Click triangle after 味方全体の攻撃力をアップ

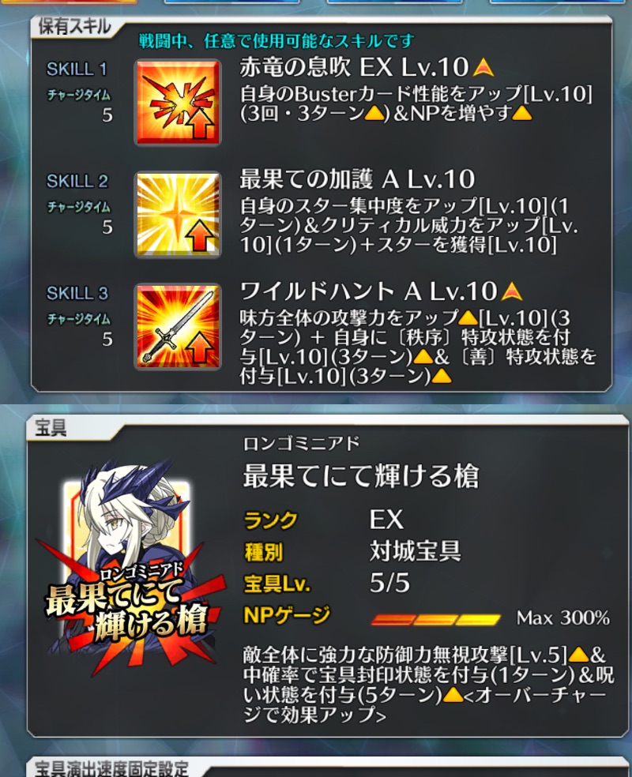point(468,317)
